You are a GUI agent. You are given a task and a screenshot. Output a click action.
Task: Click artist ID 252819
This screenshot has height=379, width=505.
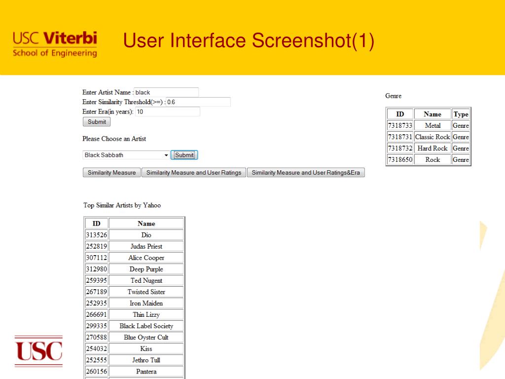96,246
